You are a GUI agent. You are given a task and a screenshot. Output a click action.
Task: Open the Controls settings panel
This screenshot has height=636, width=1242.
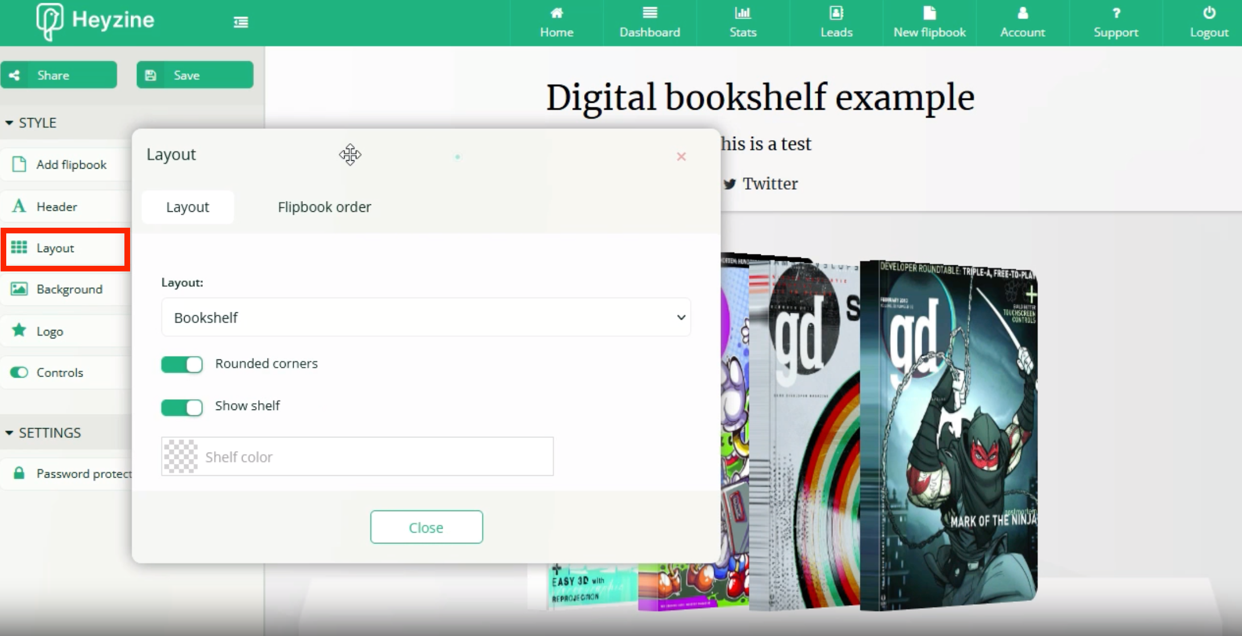59,373
